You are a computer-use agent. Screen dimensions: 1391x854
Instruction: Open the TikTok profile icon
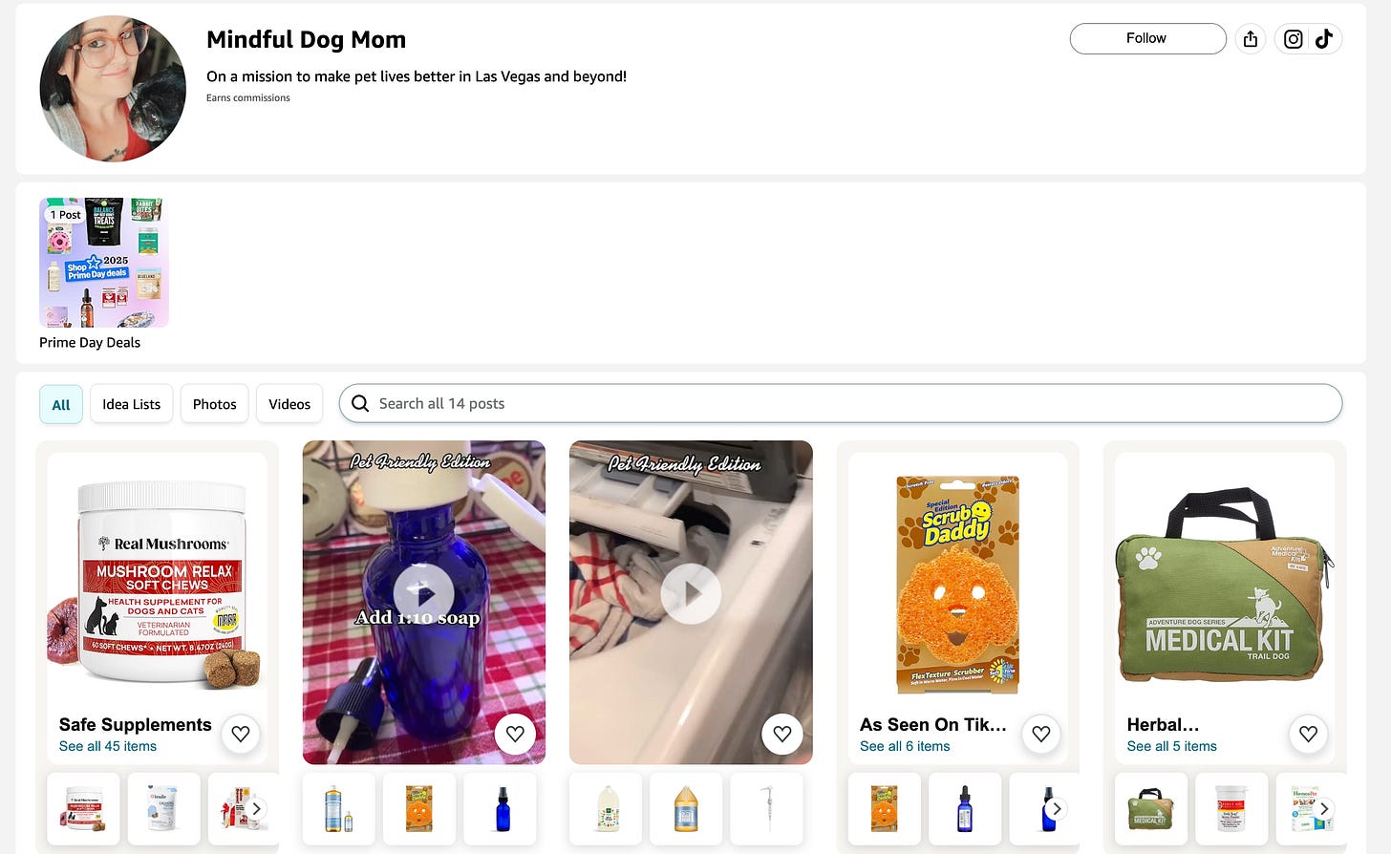point(1324,38)
